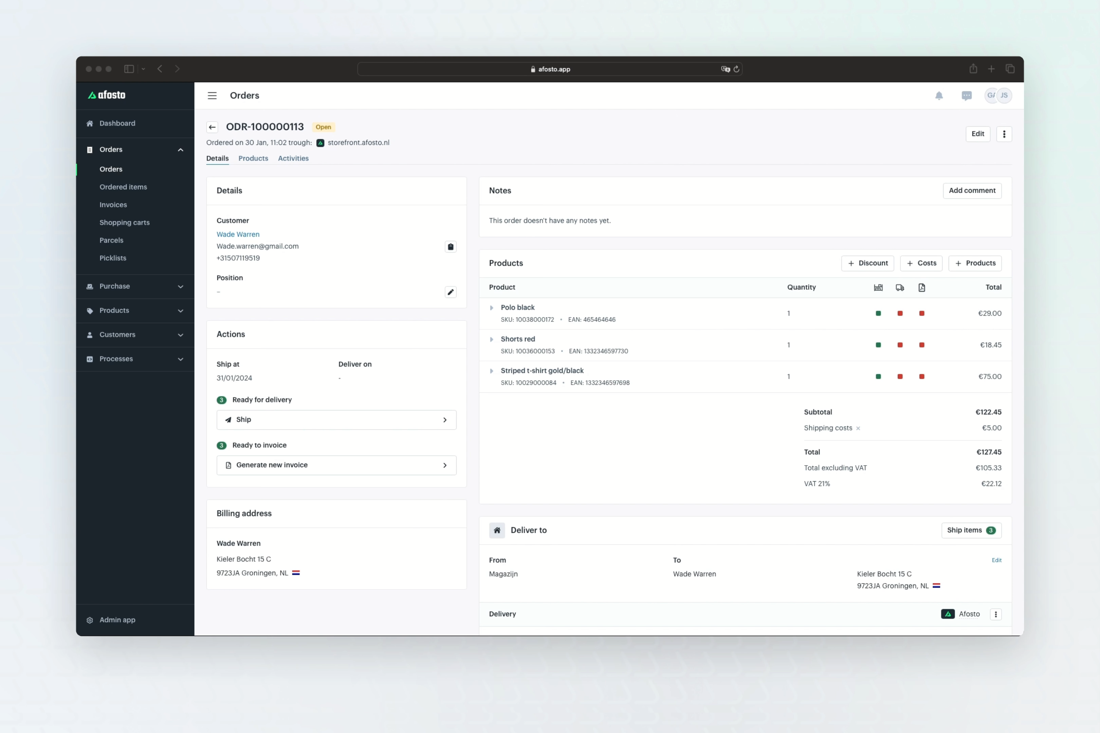
Task: Open the chat messages icon
Action: pos(966,96)
